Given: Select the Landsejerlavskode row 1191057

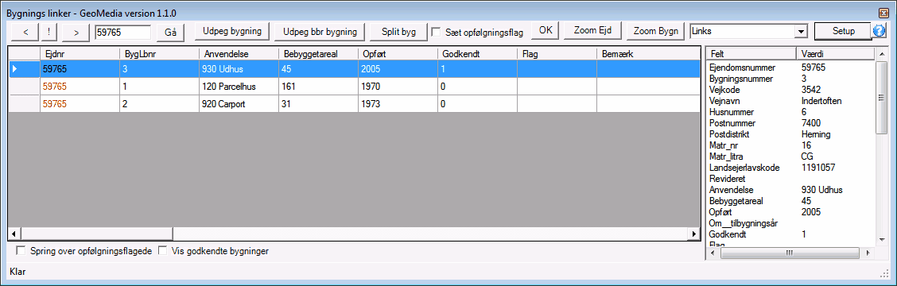Looking at the screenshot, I should tap(790, 168).
